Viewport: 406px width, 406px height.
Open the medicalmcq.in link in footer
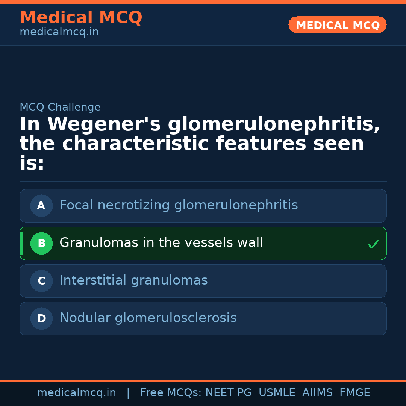click(76, 393)
